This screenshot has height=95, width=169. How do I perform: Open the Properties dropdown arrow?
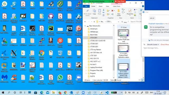130,16
